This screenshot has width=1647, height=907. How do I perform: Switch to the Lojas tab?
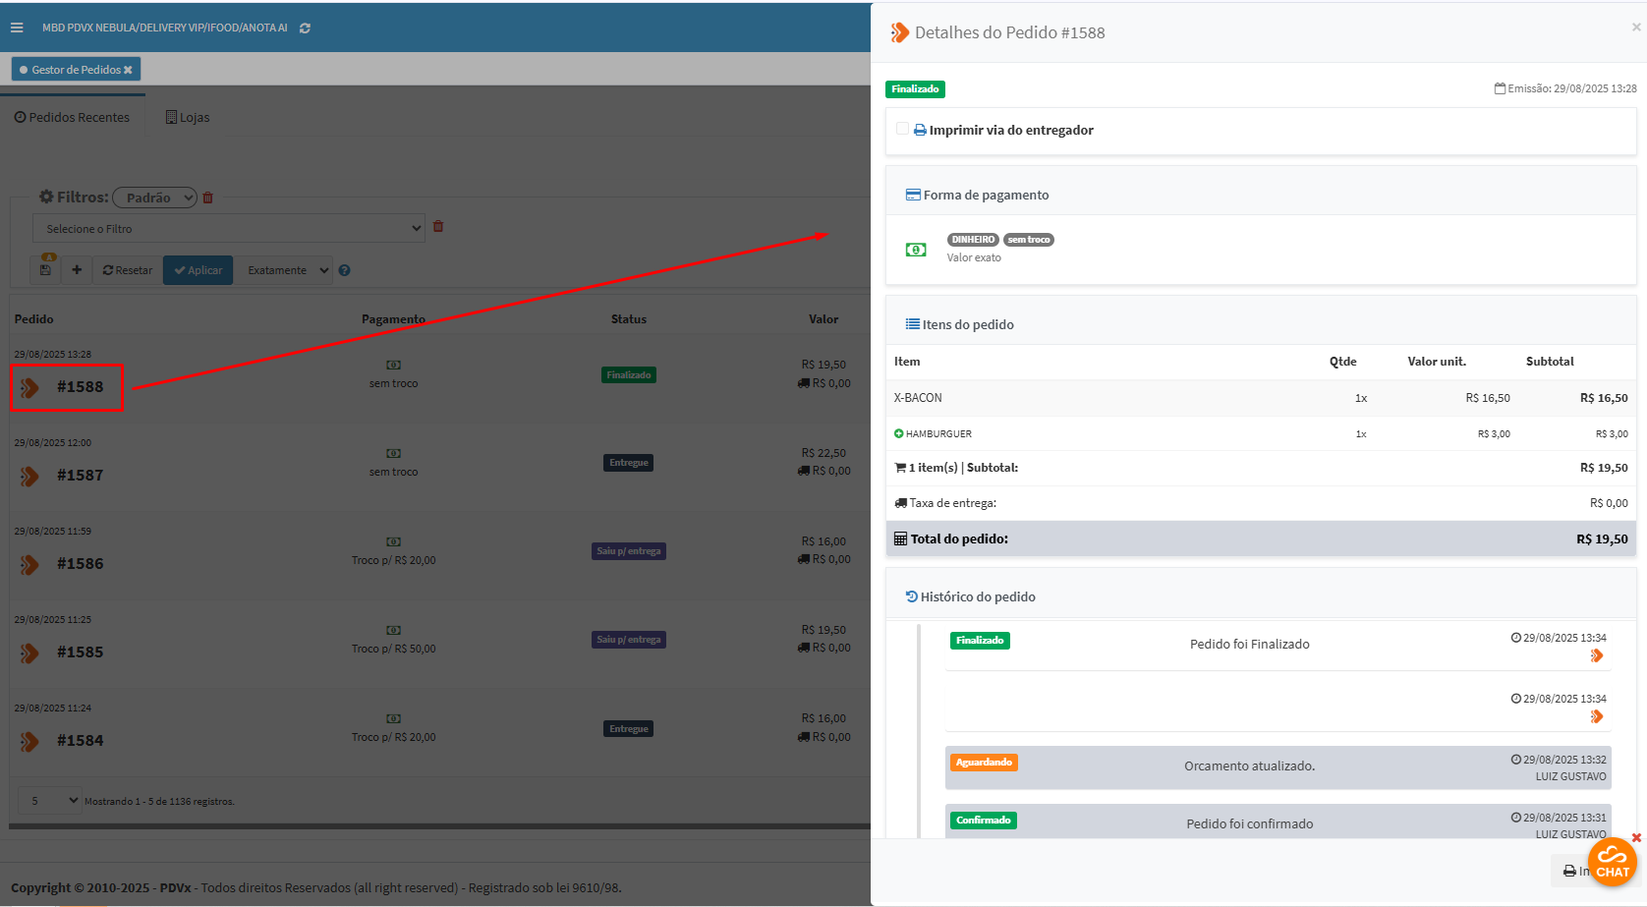pyautogui.click(x=188, y=117)
